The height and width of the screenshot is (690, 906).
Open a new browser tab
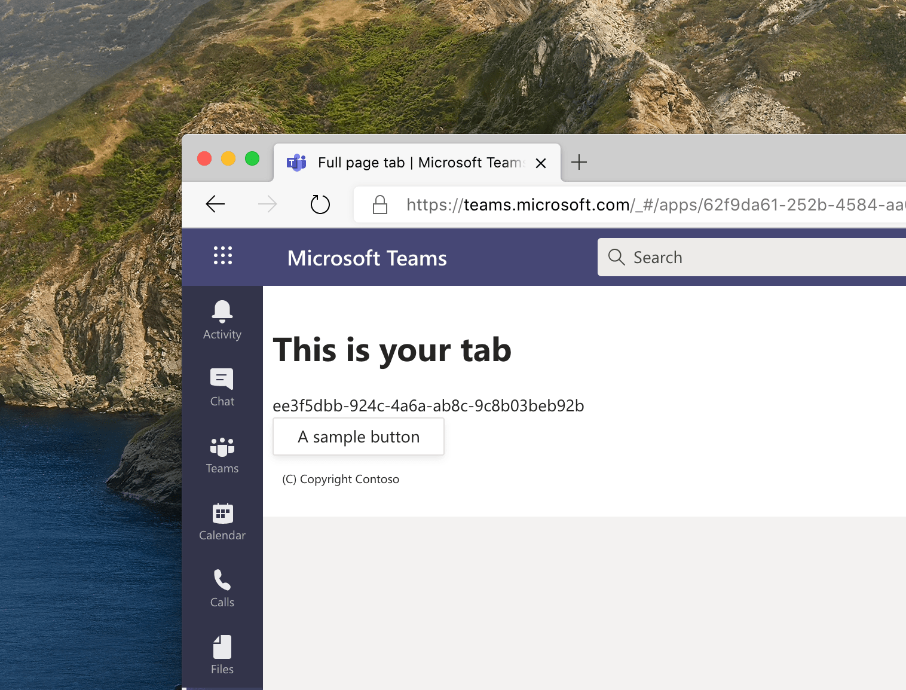click(x=579, y=162)
